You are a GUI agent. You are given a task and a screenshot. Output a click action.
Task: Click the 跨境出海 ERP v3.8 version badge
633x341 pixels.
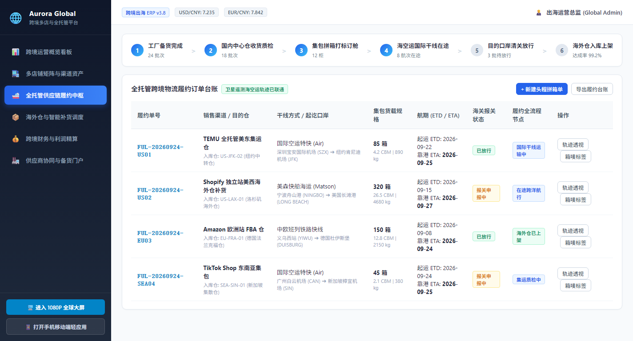click(146, 12)
